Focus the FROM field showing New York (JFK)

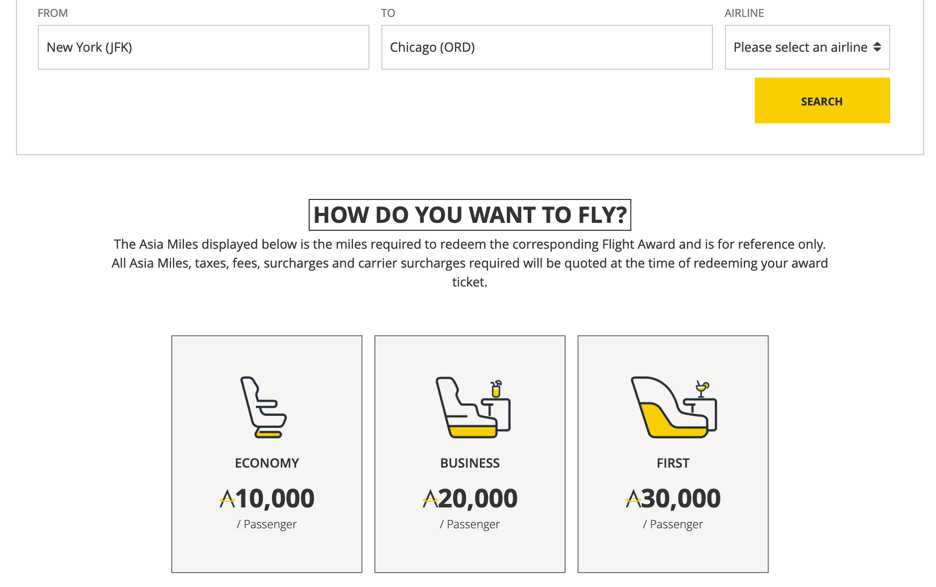tap(203, 47)
